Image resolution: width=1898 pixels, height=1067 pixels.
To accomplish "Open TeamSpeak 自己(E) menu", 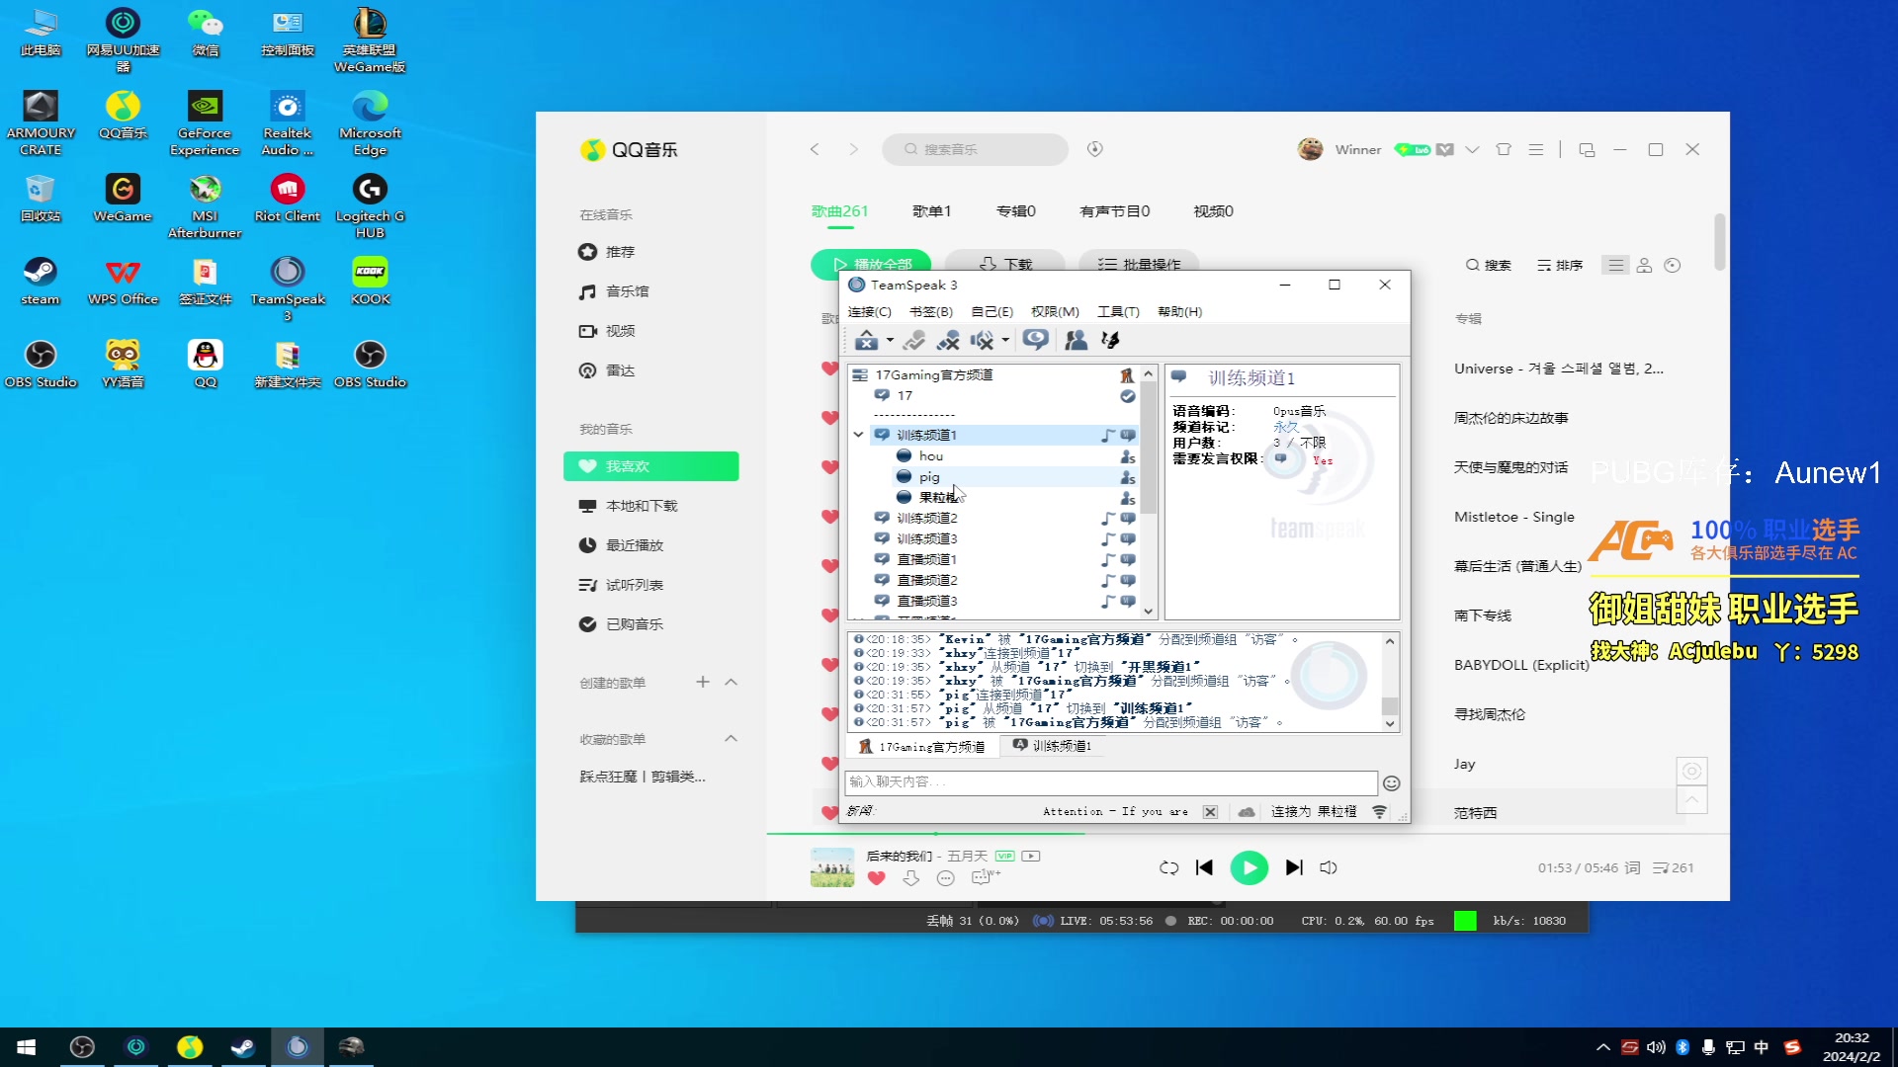I will coord(992,311).
